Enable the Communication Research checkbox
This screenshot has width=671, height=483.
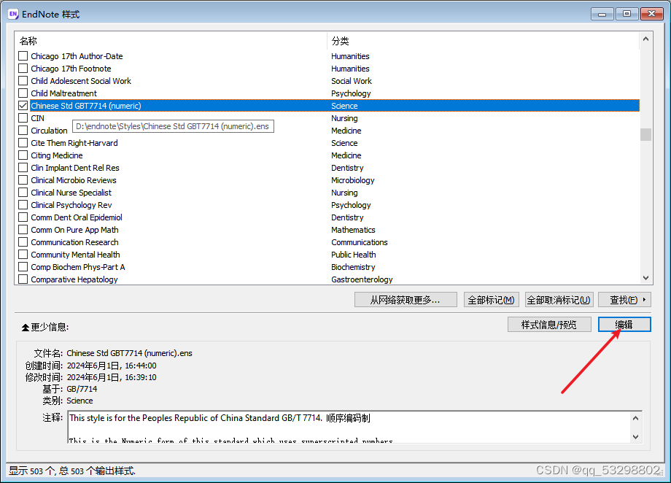click(x=23, y=242)
